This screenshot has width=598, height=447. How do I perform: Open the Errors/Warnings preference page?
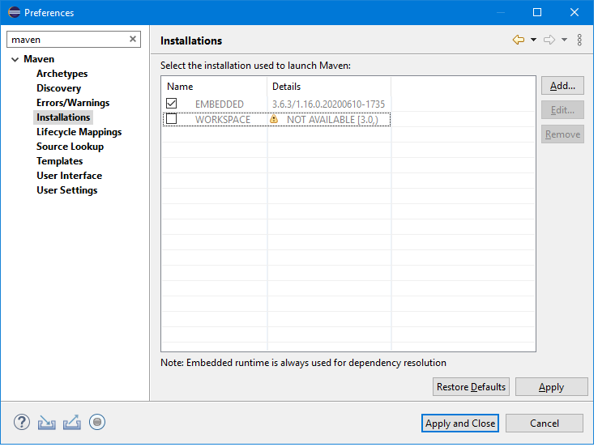tap(74, 104)
